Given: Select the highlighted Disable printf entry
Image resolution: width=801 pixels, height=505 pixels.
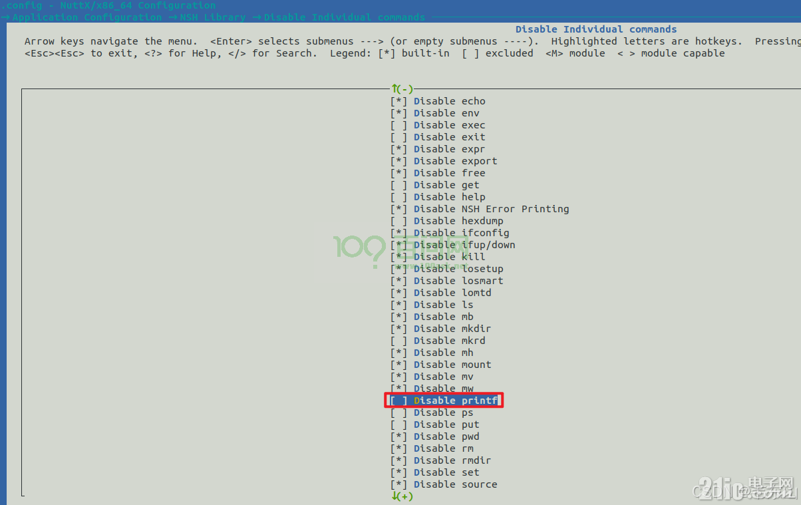Looking at the screenshot, I should point(444,401).
